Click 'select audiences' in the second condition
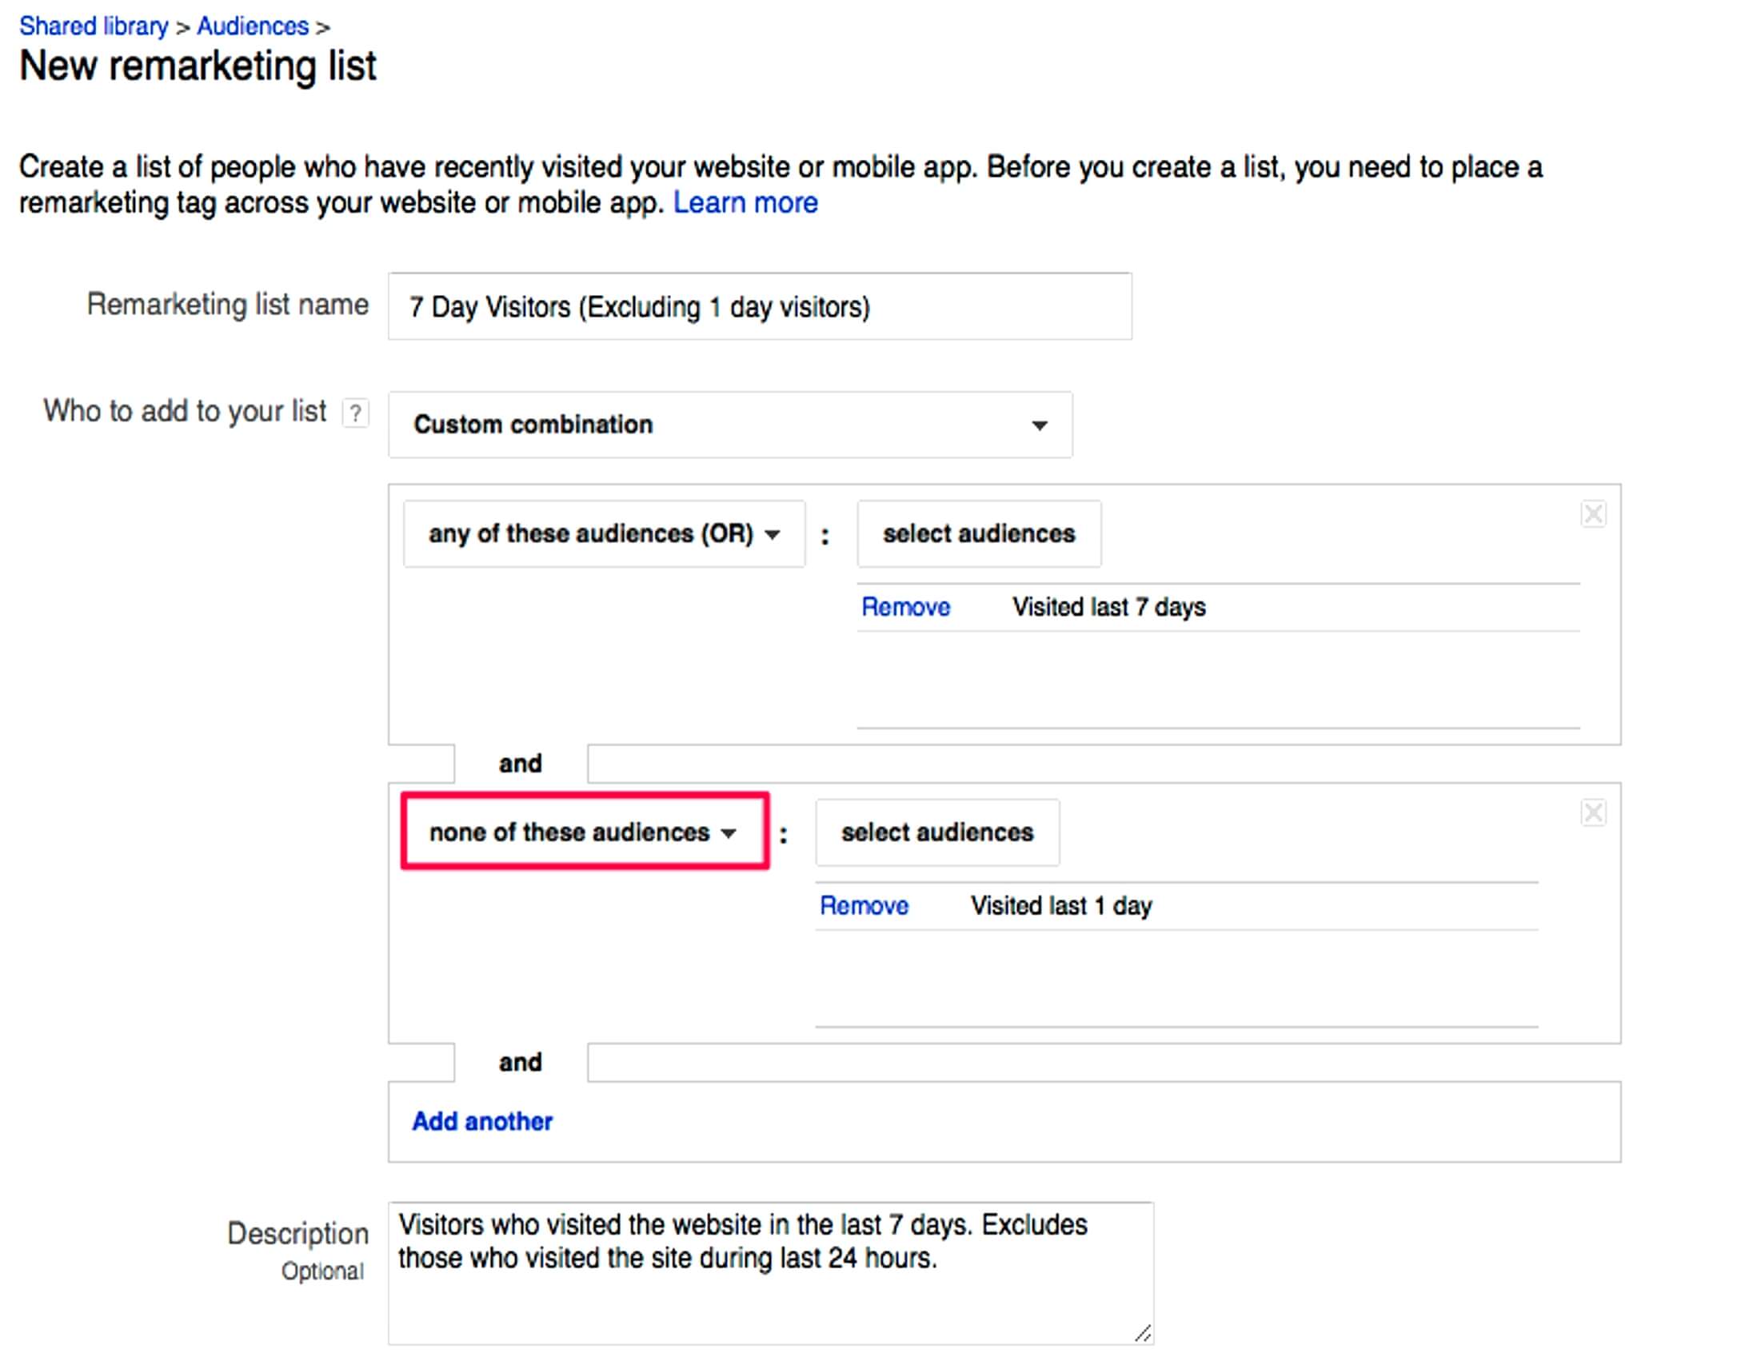The width and height of the screenshot is (1737, 1361). (x=936, y=832)
